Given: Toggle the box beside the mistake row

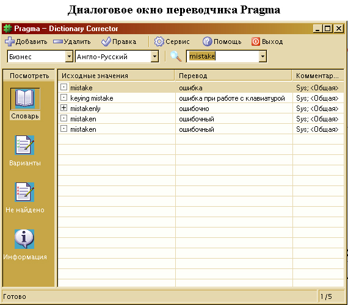Looking at the screenshot, I should point(63,87).
